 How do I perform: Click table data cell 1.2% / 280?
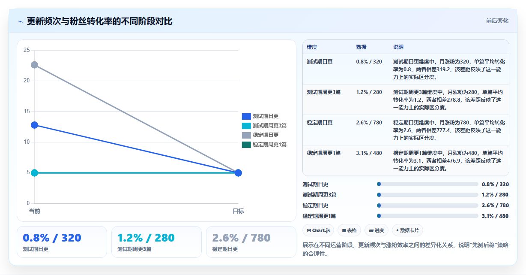click(369, 92)
